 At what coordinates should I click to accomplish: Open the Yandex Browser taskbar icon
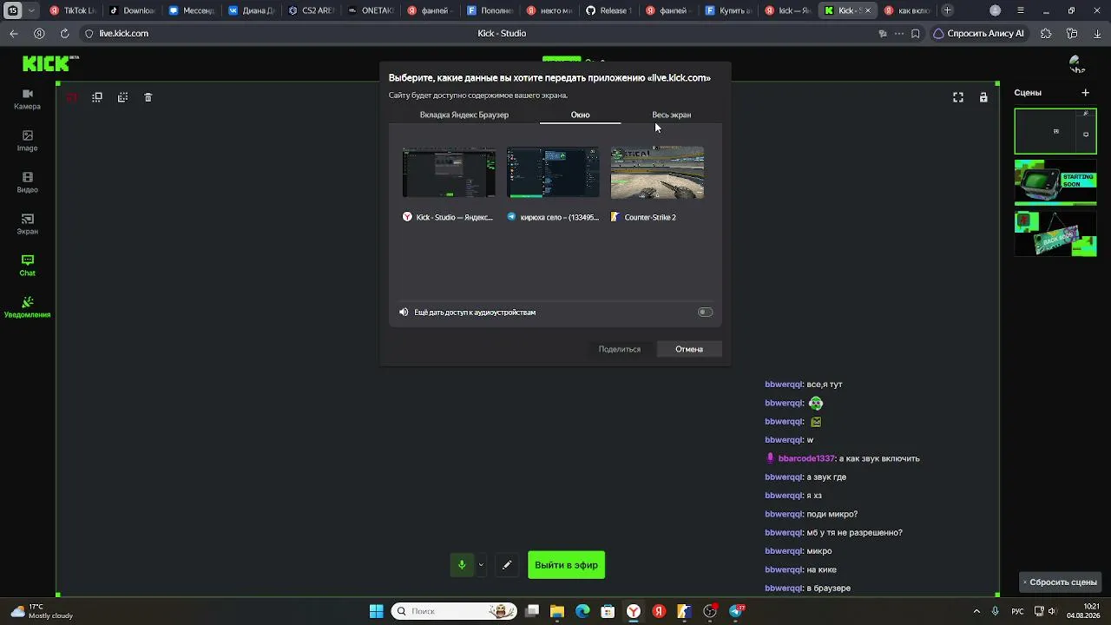pyautogui.click(x=634, y=611)
